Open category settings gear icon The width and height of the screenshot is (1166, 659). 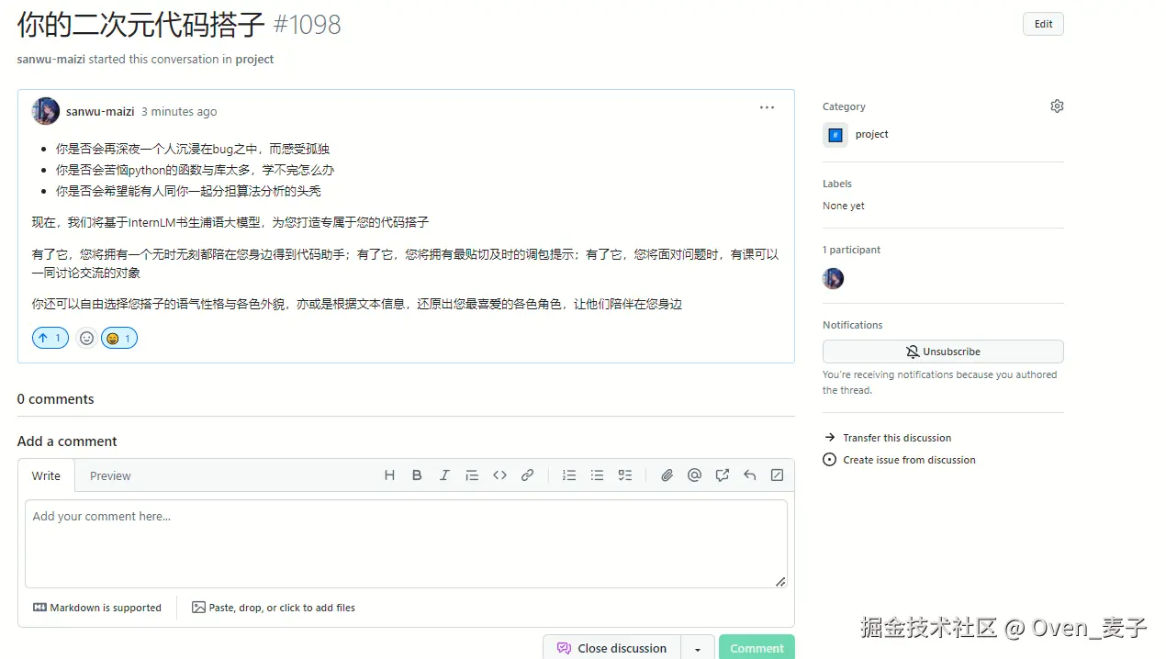(1057, 106)
